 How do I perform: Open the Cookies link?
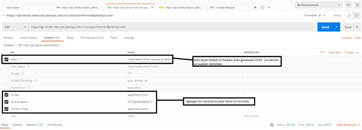tap(347, 37)
